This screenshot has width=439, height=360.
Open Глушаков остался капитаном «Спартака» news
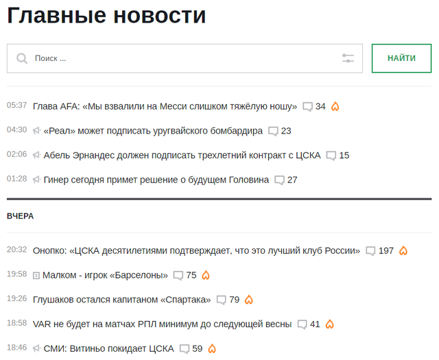point(122,300)
